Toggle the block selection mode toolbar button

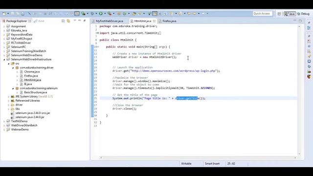click(x=160, y=14)
